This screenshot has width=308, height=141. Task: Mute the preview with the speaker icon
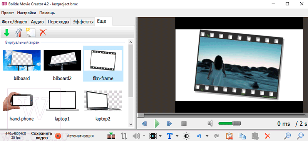(x=210, y=123)
